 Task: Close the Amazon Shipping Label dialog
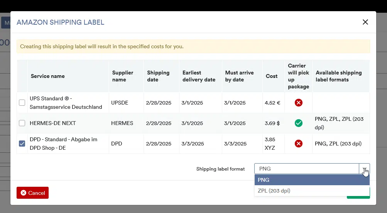pyautogui.click(x=365, y=22)
